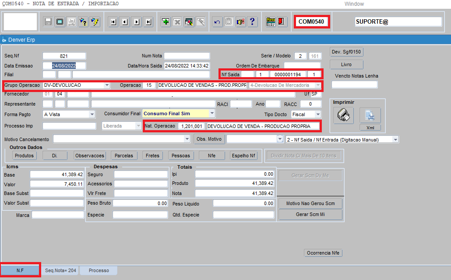Click the Processo Imp field
This screenshot has width=451, height=280.
click(69, 126)
